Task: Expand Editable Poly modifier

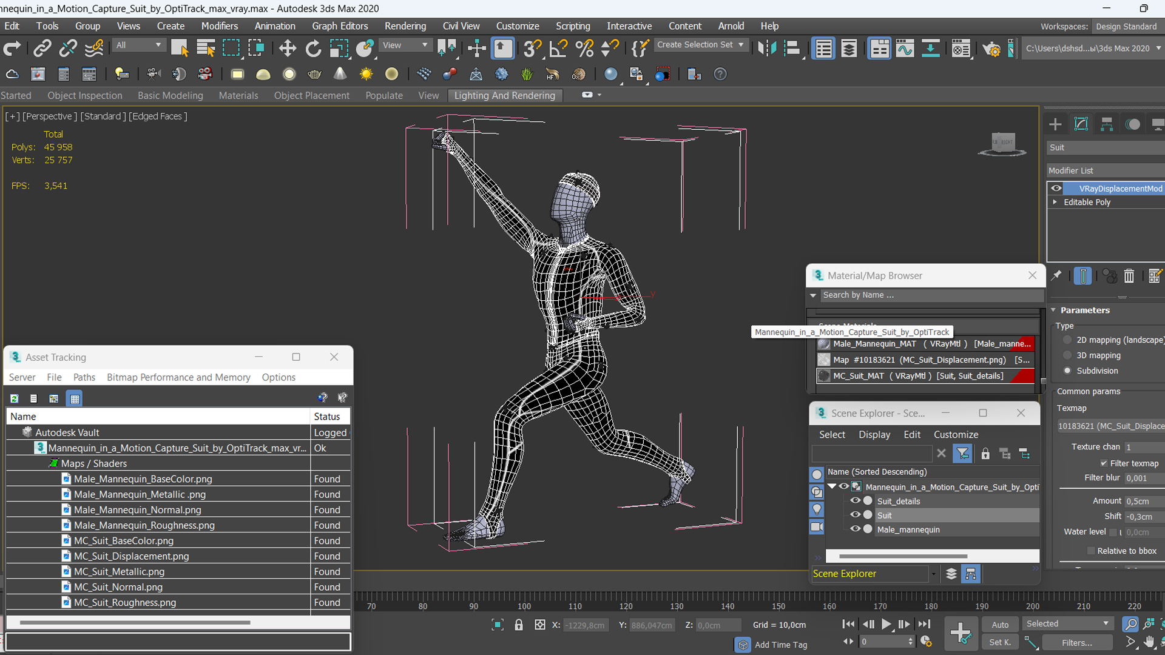Action: pyautogui.click(x=1055, y=202)
